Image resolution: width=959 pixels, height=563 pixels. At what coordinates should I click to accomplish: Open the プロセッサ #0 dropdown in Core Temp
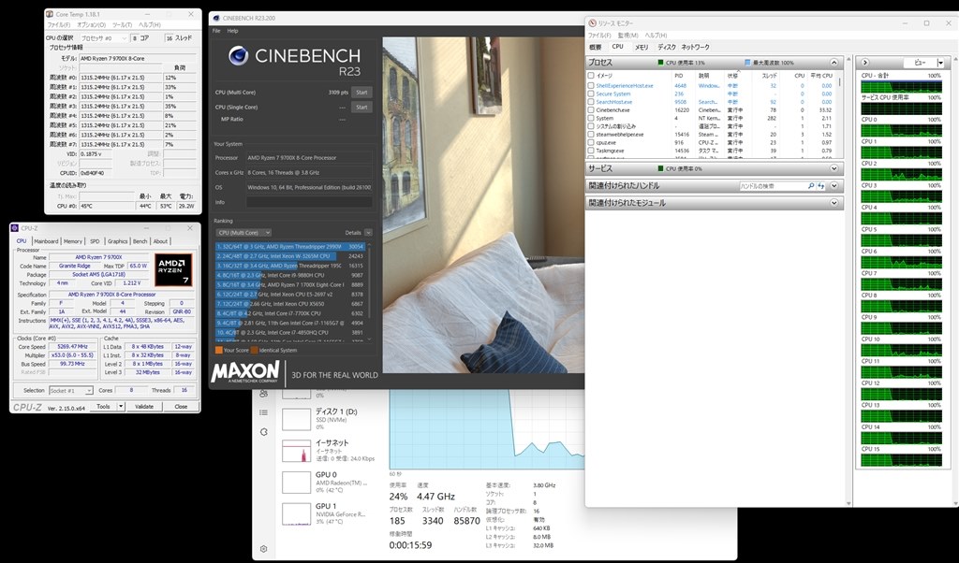click(x=103, y=37)
